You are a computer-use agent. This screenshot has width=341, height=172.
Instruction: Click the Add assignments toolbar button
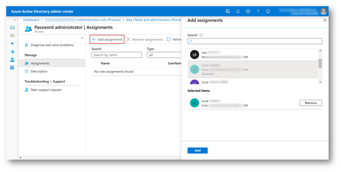(107, 39)
